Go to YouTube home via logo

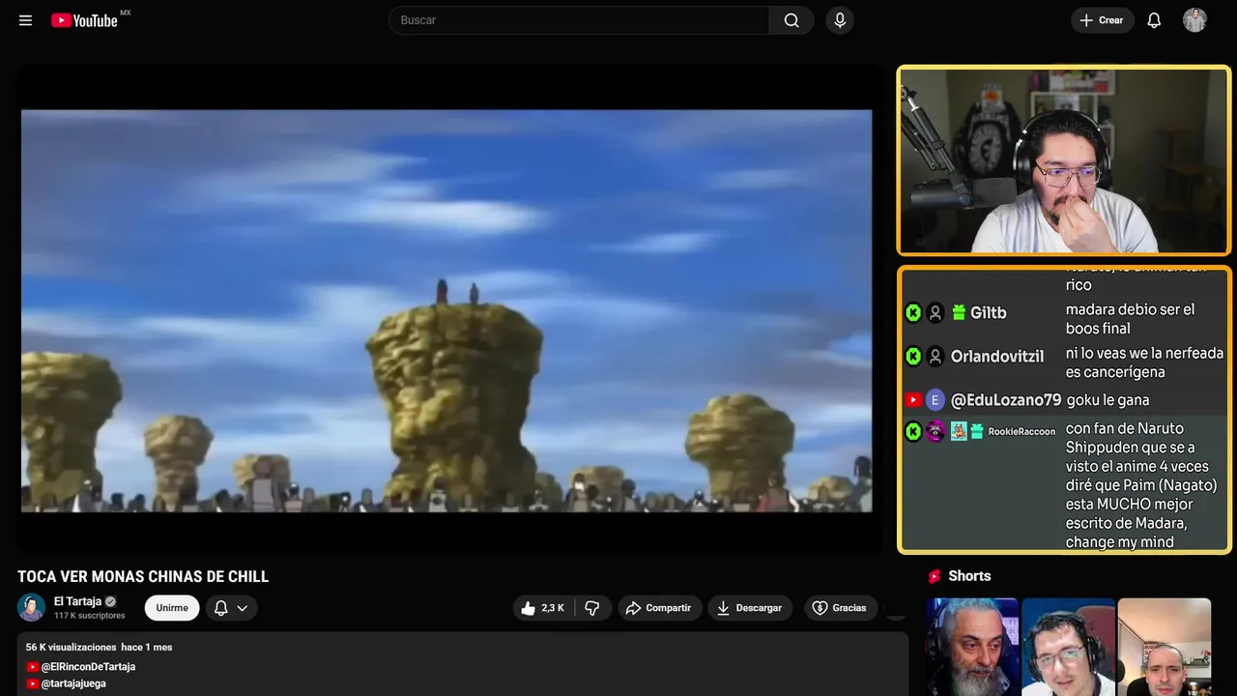(x=84, y=20)
